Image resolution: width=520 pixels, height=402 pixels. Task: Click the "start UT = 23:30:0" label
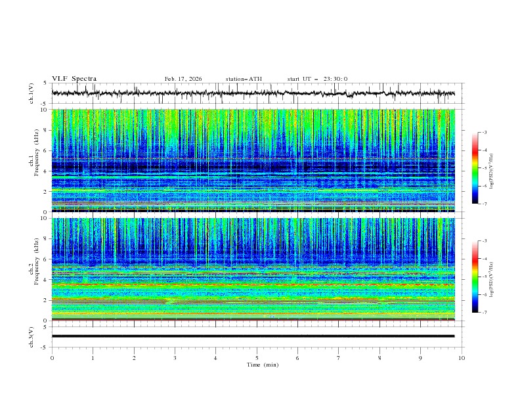tap(317, 79)
